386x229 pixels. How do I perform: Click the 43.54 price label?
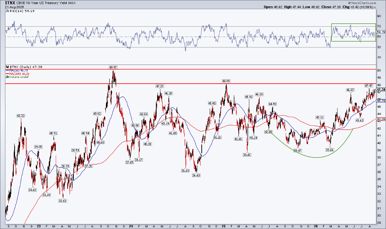click(143, 114)
